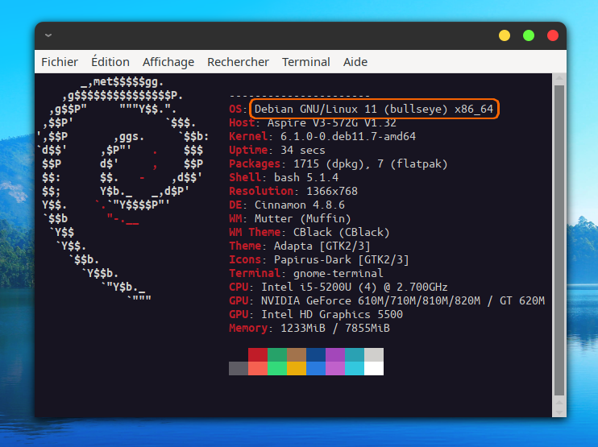
Task: Minimize window using the yellow button
Action: click(x=505, y=35)
